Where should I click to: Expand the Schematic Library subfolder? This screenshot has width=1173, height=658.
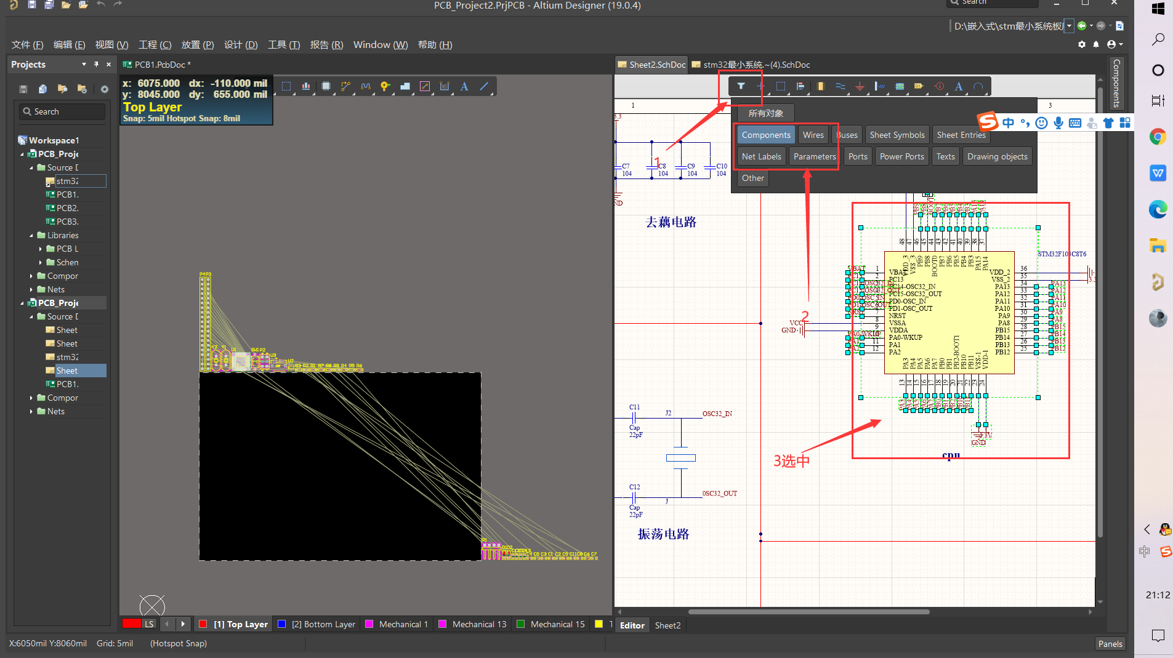(41, 262)
